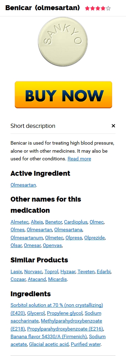Image resolution: width=126 pixels, height=356 pixels.
Task: Open the Edarbi link
Action: [104, 271]
